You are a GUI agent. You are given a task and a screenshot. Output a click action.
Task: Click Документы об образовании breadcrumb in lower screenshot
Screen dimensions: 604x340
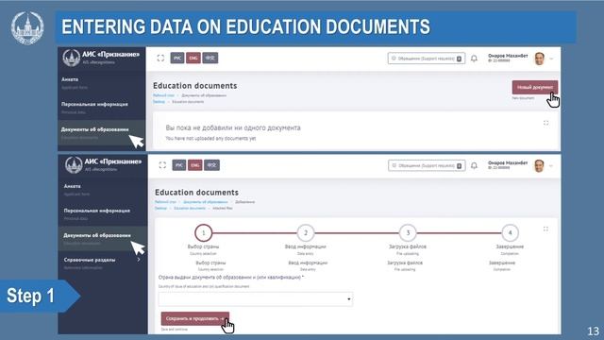coord(206,202)
